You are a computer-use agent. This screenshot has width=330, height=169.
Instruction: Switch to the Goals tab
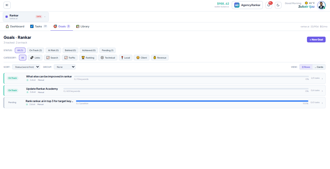tap(62, 27)
